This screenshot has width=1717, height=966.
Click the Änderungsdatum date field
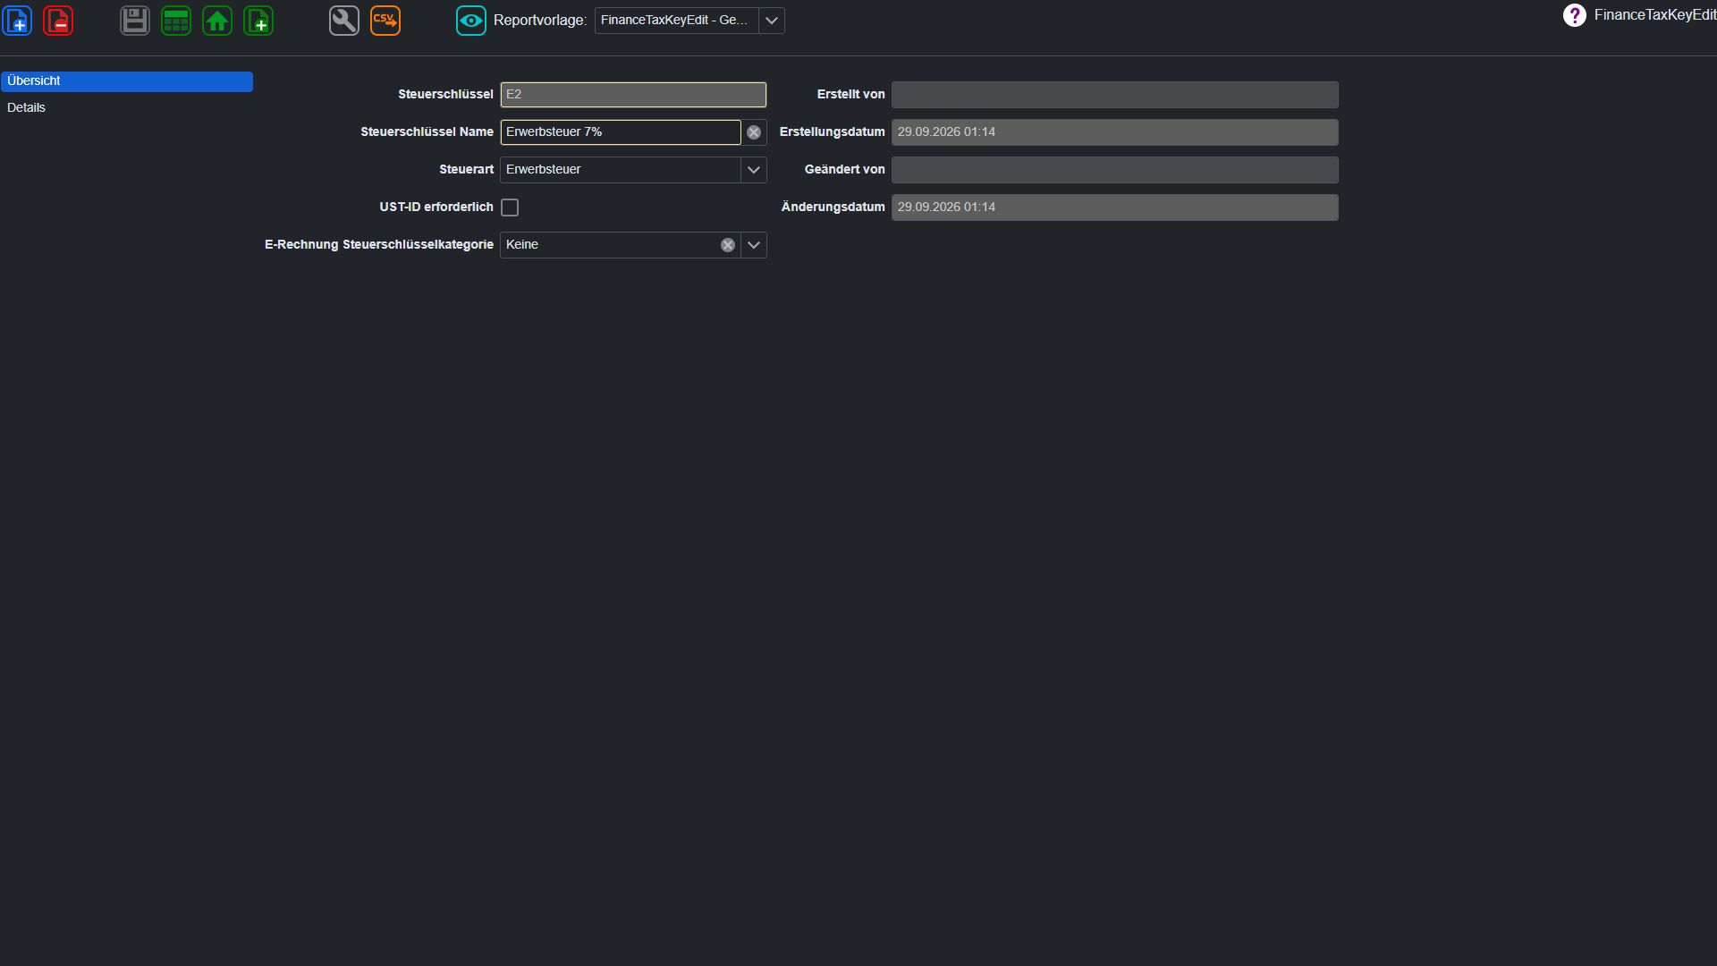(1115, 208)
